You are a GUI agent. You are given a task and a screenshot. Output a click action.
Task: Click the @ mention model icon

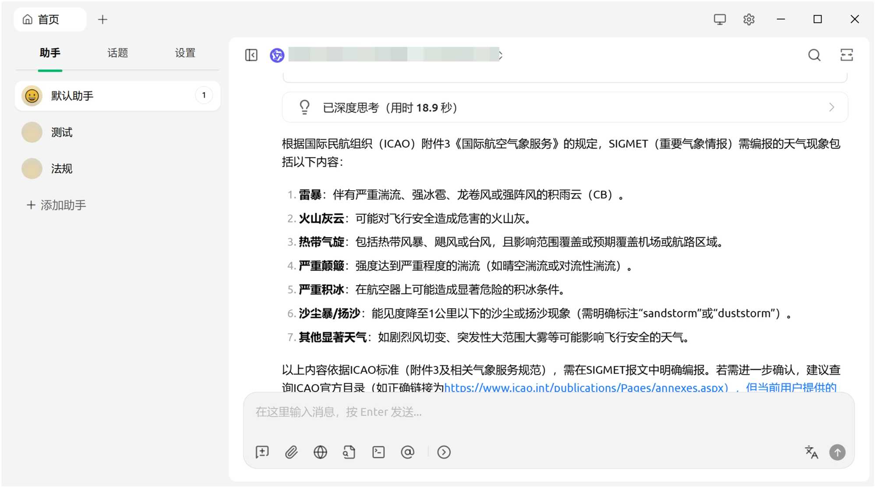tap(407, 452)
